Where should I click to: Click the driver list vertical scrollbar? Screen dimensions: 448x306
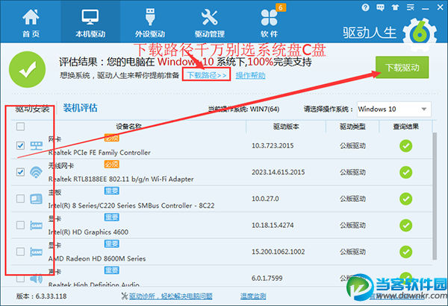point(435,196)
